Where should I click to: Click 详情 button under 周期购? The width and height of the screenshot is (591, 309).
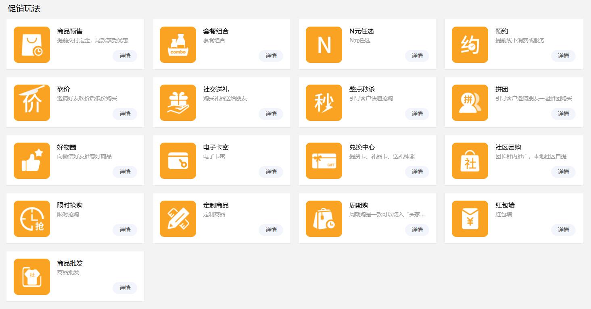coord(417,230)
